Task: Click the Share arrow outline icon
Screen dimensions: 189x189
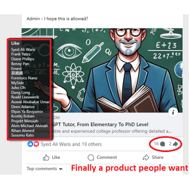Action: click(x=146, y=157)
